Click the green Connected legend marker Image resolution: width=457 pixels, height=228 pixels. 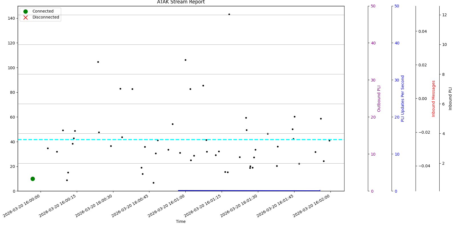(x=25, y=11)
